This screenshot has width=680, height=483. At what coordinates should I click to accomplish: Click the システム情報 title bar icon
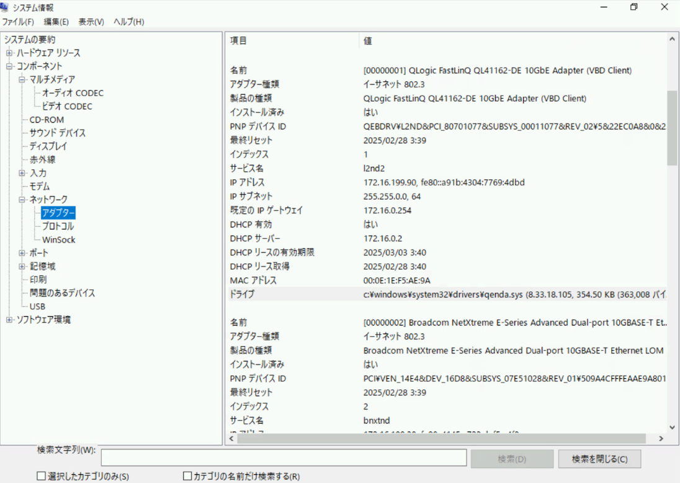coord(4,7)
